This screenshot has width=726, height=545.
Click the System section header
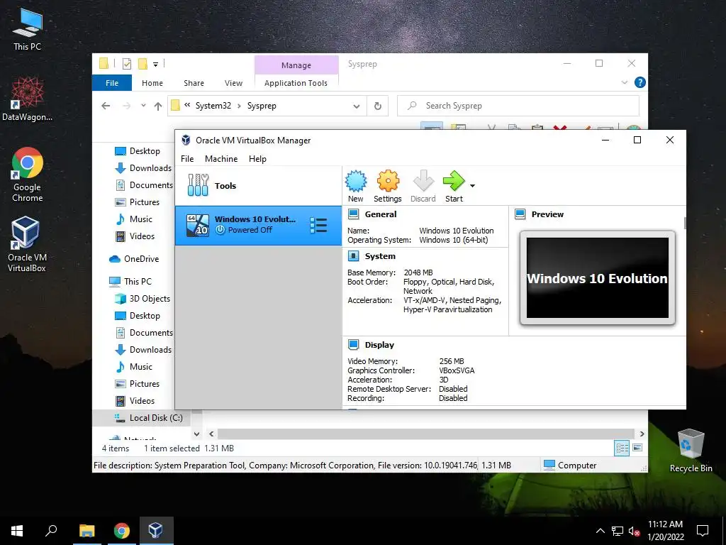(x=380, y=256)
